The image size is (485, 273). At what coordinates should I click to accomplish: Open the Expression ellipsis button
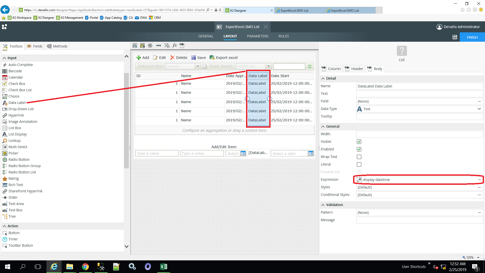(479, 180)
